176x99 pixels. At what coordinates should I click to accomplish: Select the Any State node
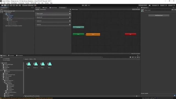pyautogui.click(x=78, y=27)
